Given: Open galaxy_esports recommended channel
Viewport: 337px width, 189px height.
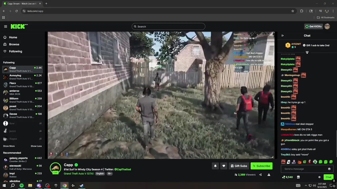Looking at the screenshot, I should [22, 160].
